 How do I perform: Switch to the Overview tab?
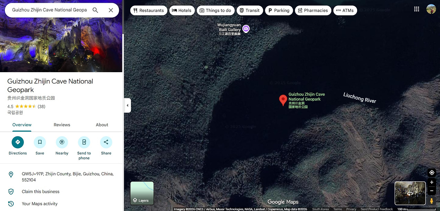click(22, 125)
